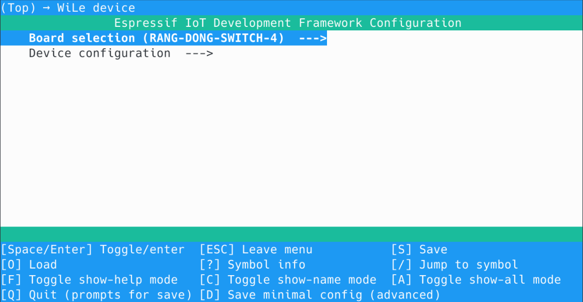This screenshot has height=302, width=583.
Task: Click the Espressif IoT Framework Configuration title
Action: click(x=288, y=23)
